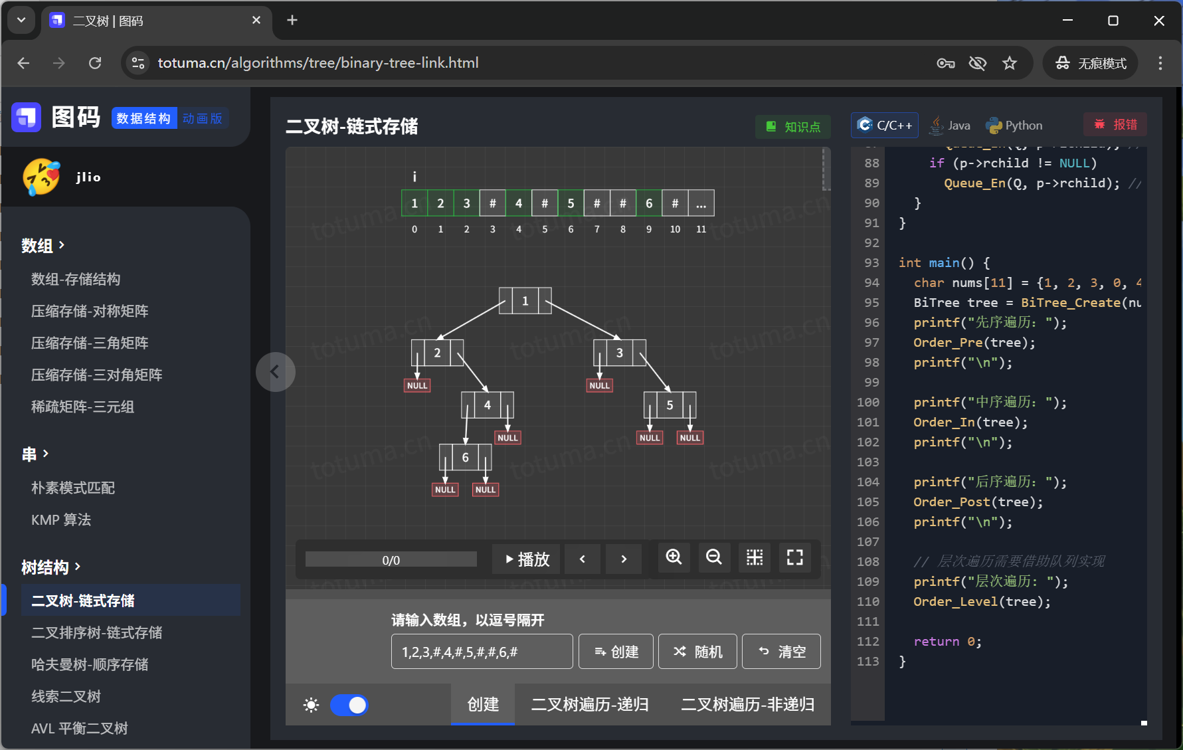Step to previous animation frame

click(x=583, y=559)
